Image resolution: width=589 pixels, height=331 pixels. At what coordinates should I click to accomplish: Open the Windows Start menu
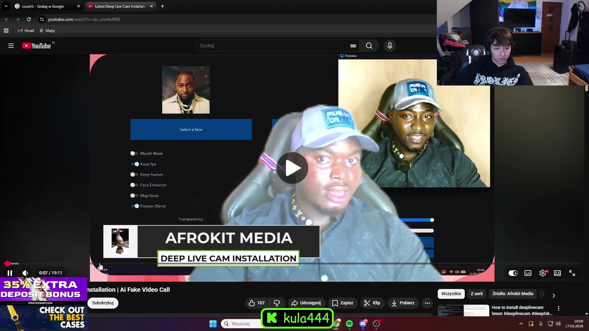coord(213,324)
